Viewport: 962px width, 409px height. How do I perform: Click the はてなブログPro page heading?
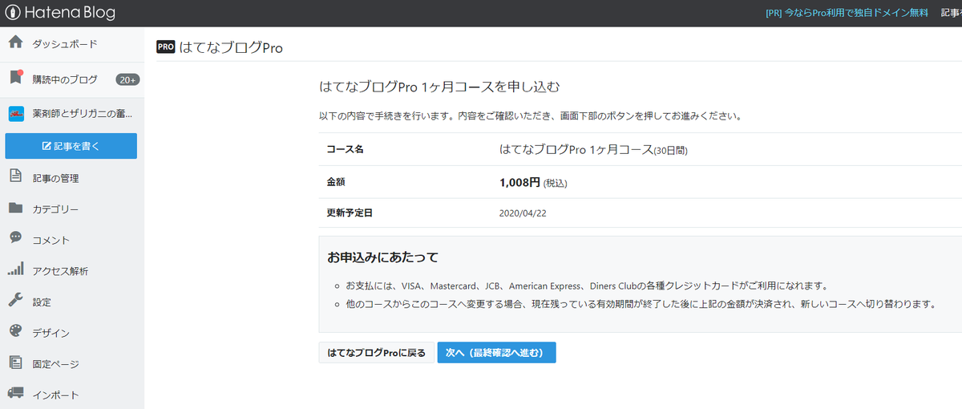[232, 48]
